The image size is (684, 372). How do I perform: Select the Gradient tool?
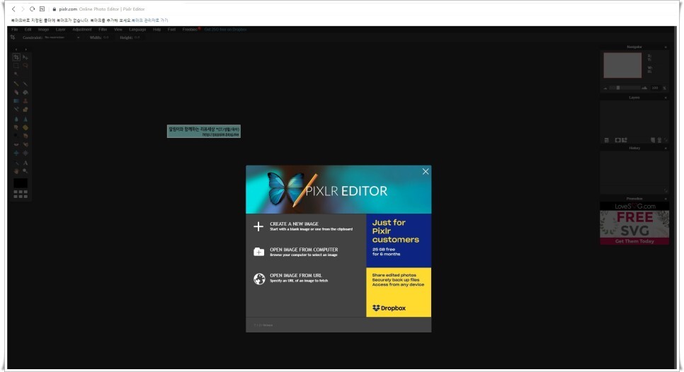pyautogui.click(x=16, y=100)
